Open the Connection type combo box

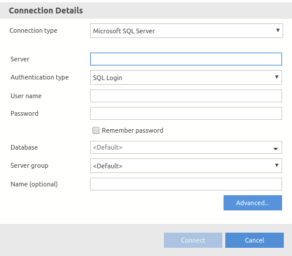(187, 31)
